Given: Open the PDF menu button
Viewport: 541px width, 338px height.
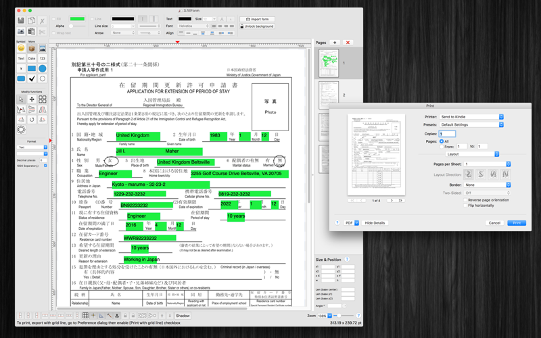Looking at the screenshot, I should 352,223.
